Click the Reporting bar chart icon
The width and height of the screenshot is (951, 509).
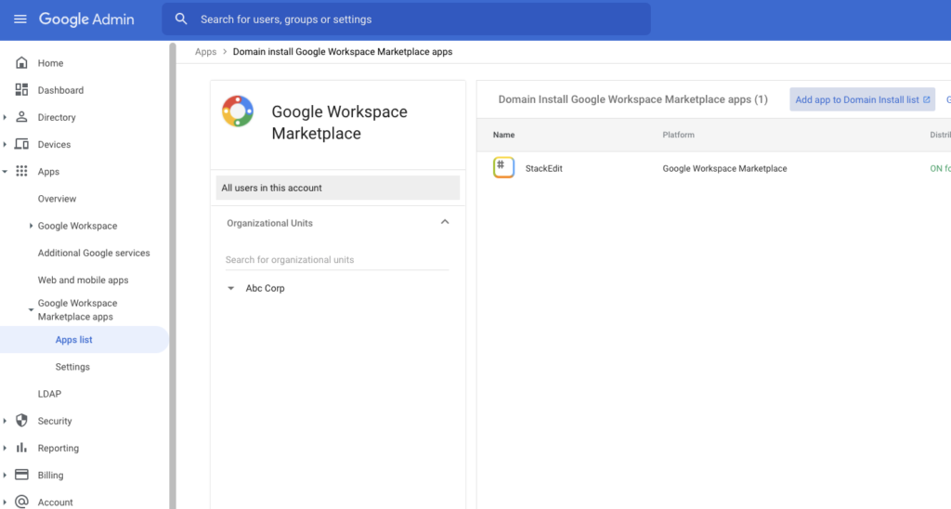click(22, 448)
